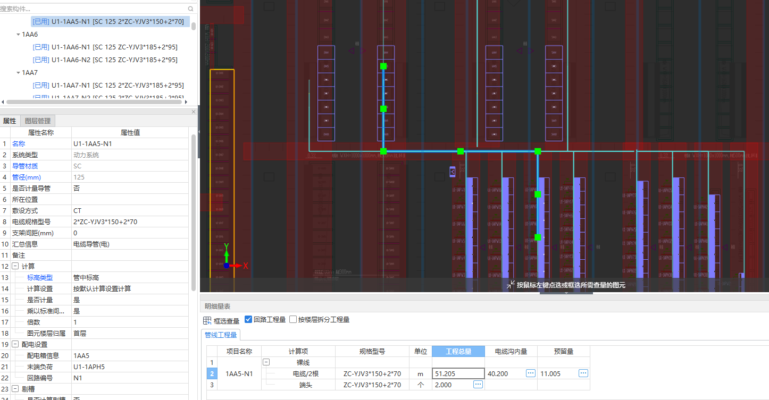Enable 按楼层拆分工程量 checkbox
The height and width of the screenshot is (400, 769).
(x=293, y=319)
